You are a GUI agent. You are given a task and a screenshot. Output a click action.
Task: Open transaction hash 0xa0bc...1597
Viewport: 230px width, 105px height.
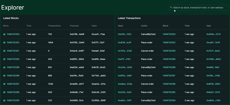coord(125,101)
